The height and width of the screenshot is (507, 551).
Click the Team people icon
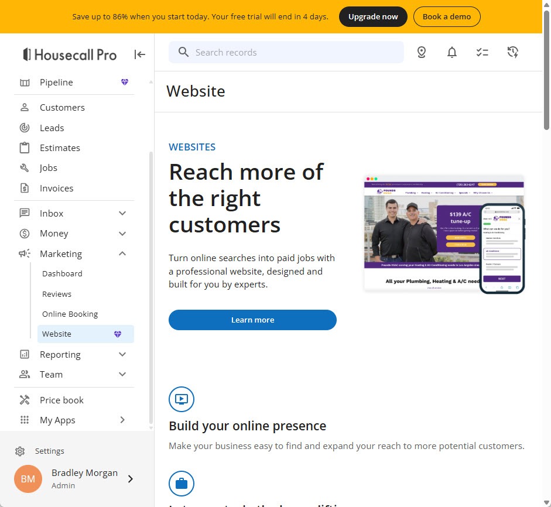[24, 374]
